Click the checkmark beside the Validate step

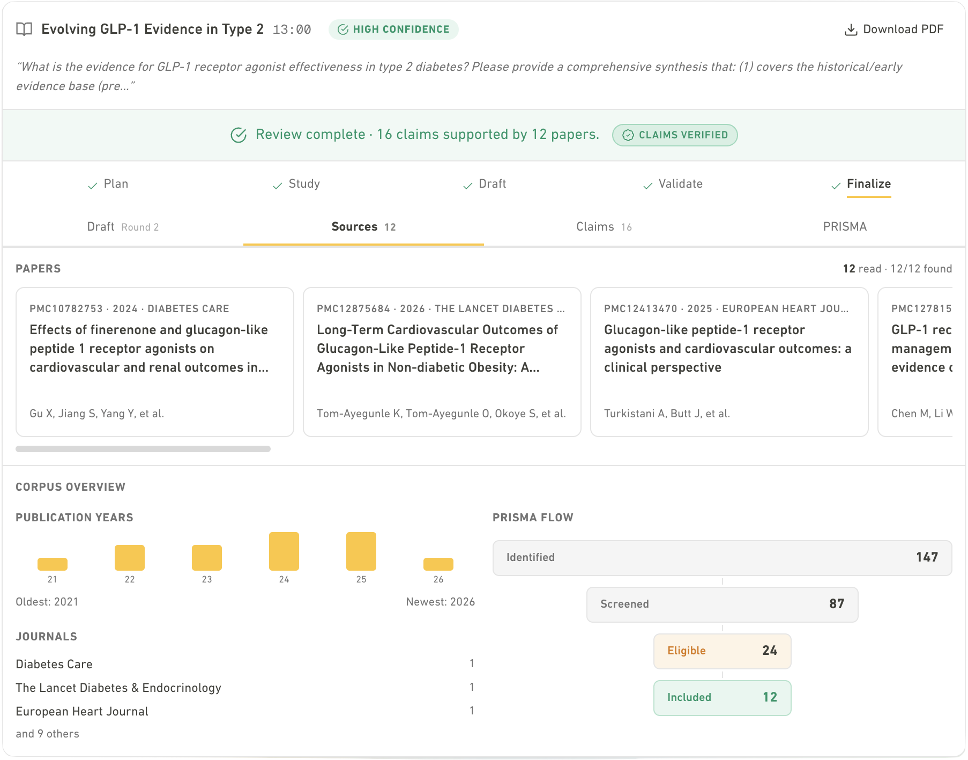[x=648, y=186]
